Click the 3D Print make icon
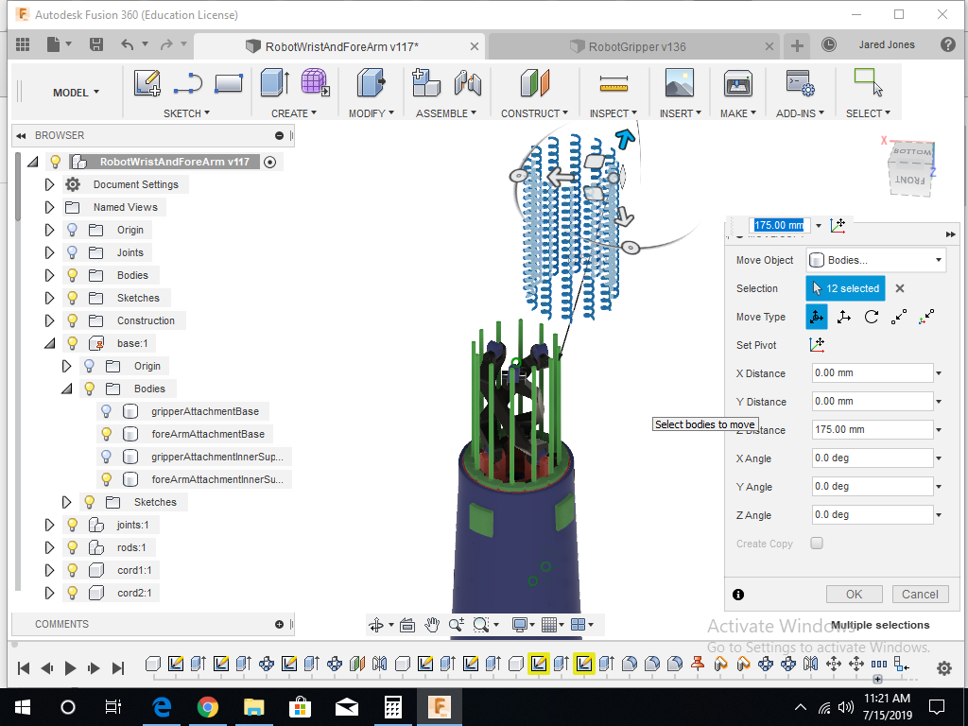Screen dimensions: 968x726 (x=737, y=83)
